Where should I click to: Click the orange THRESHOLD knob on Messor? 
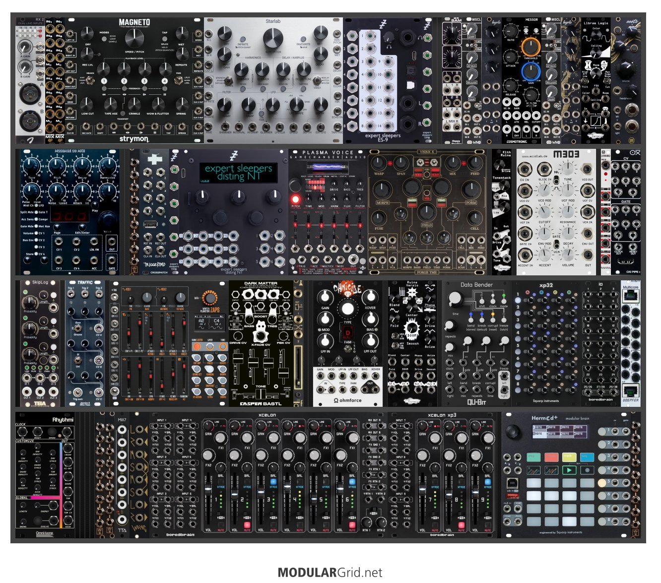point(530,47)
